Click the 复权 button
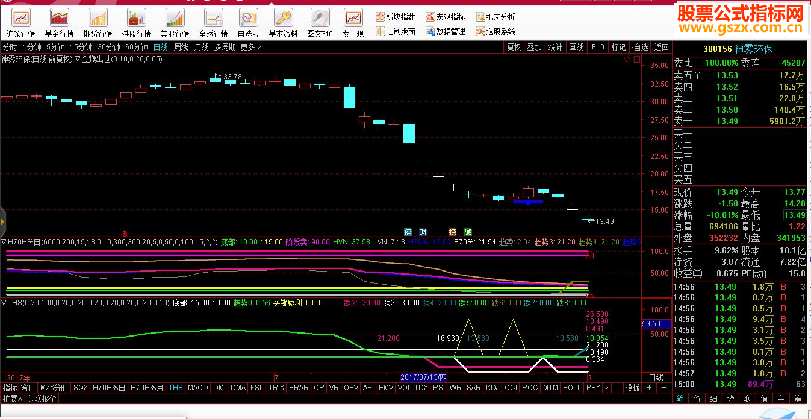811x419 pixels. [514, 47]
